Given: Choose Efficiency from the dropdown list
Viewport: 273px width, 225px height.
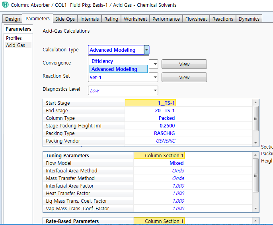Looking at the screenshot, I should tap(119, 61).
